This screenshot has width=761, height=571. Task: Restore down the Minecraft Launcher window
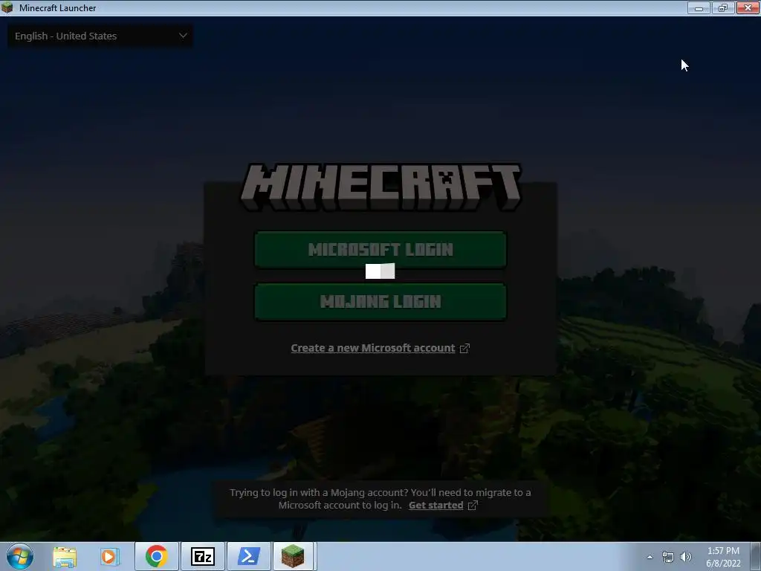coord(723,7)
